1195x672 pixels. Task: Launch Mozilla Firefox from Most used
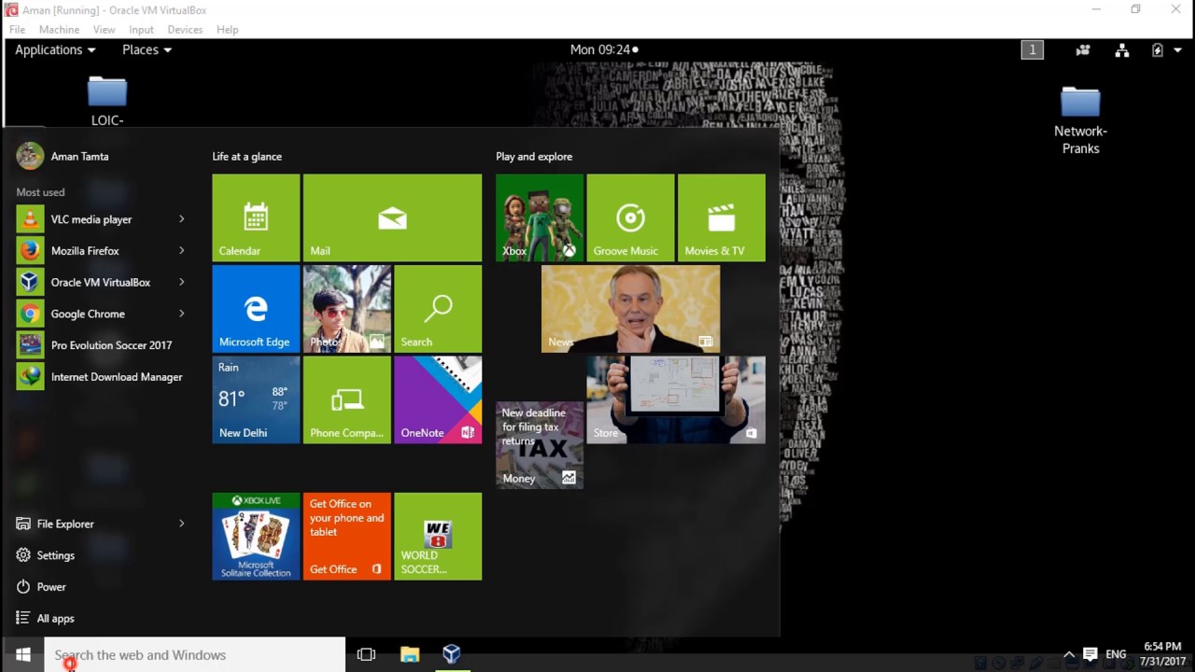coord(85,251)
